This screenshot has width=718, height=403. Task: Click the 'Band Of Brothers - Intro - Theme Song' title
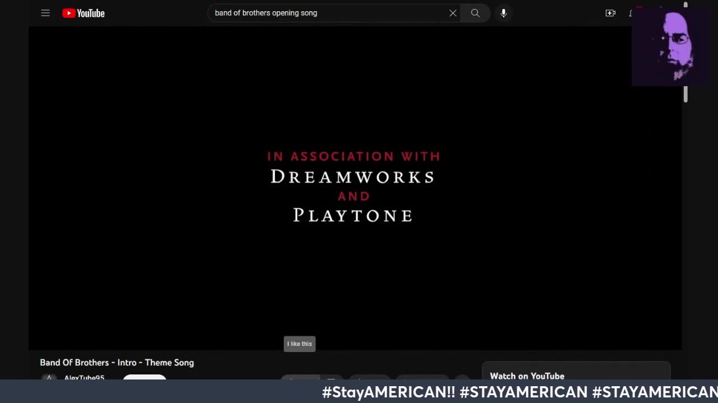(117, 363)
